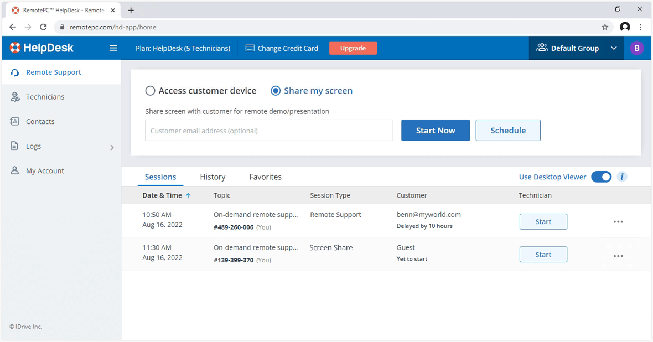The height and width of the screenshot is (342, 653).
Task: Switch to the History tab
Action: pyautogui.click(x=213, y=177)
